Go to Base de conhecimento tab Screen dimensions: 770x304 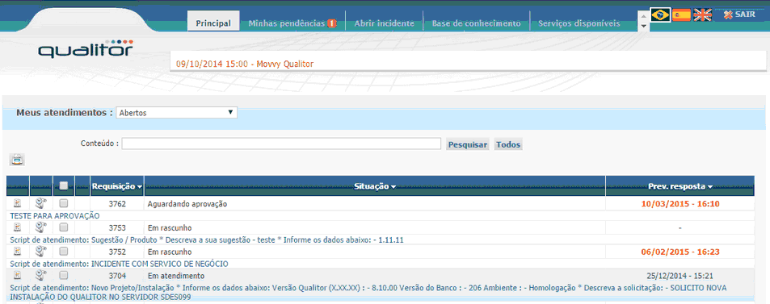click(x=476, y=23)
